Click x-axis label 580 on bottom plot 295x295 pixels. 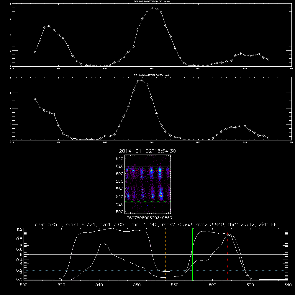pos(175,285)
